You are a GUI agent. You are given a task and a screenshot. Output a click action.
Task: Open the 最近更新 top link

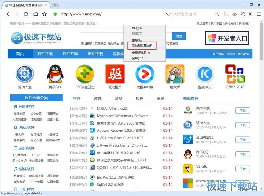click(x=202, y=23)
